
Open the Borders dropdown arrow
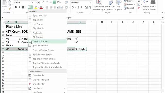(32, 7)
